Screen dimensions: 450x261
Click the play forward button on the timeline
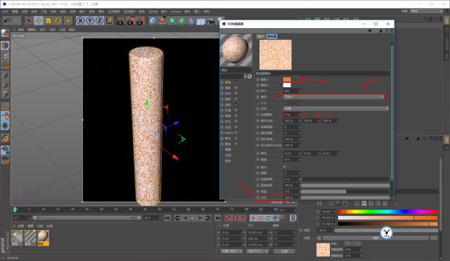(x=193, y=218)
